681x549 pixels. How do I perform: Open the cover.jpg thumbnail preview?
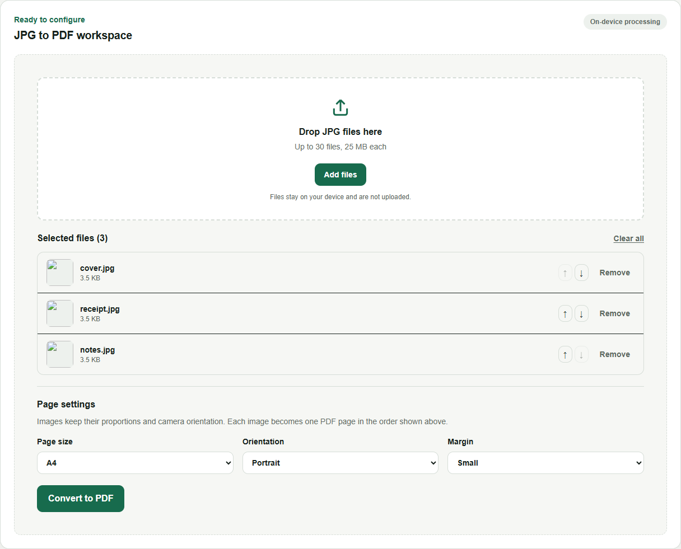60,273
